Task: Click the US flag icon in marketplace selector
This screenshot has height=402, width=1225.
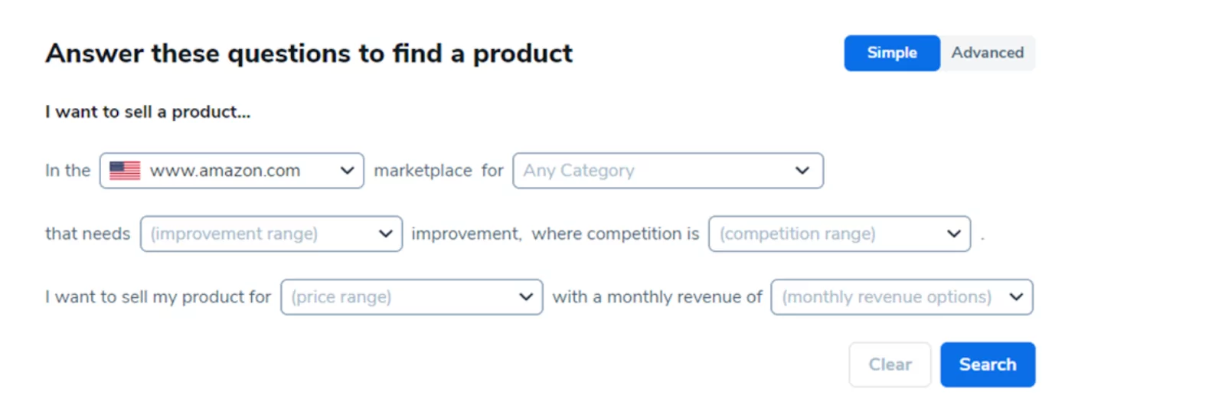Action: point(125,171)
